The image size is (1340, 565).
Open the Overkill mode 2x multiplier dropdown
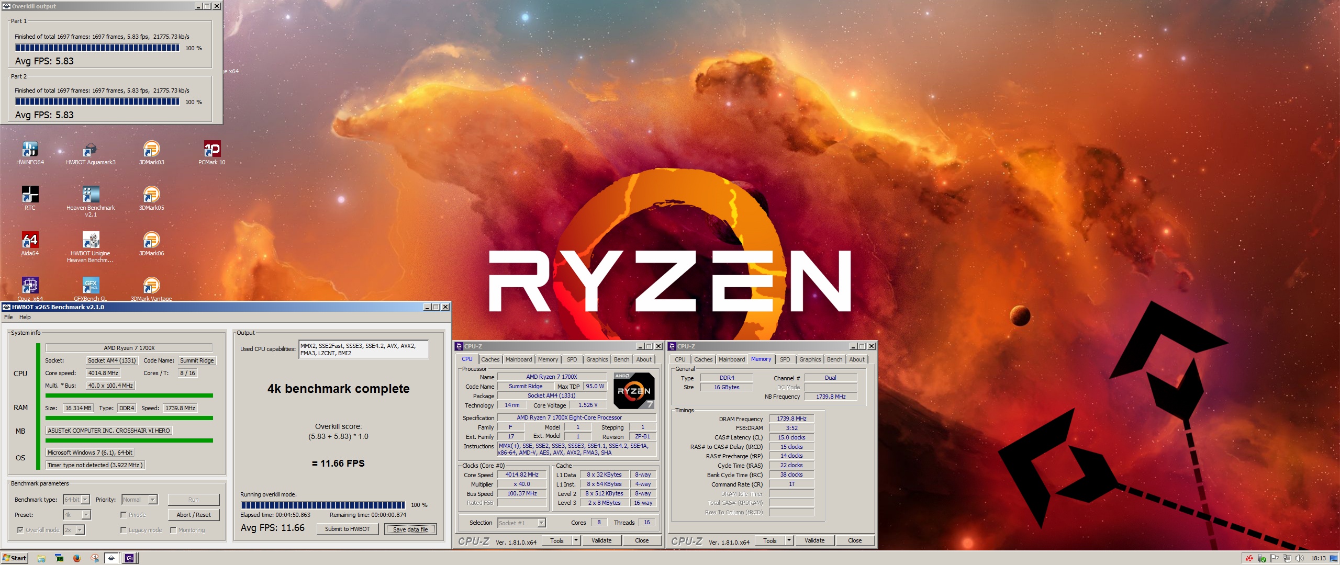click(x=74, y=530)
